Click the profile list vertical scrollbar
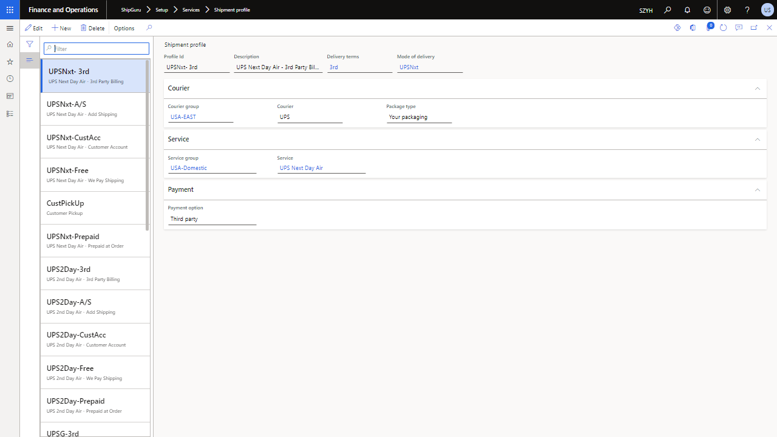777x437 pixels. coord(147,144)
